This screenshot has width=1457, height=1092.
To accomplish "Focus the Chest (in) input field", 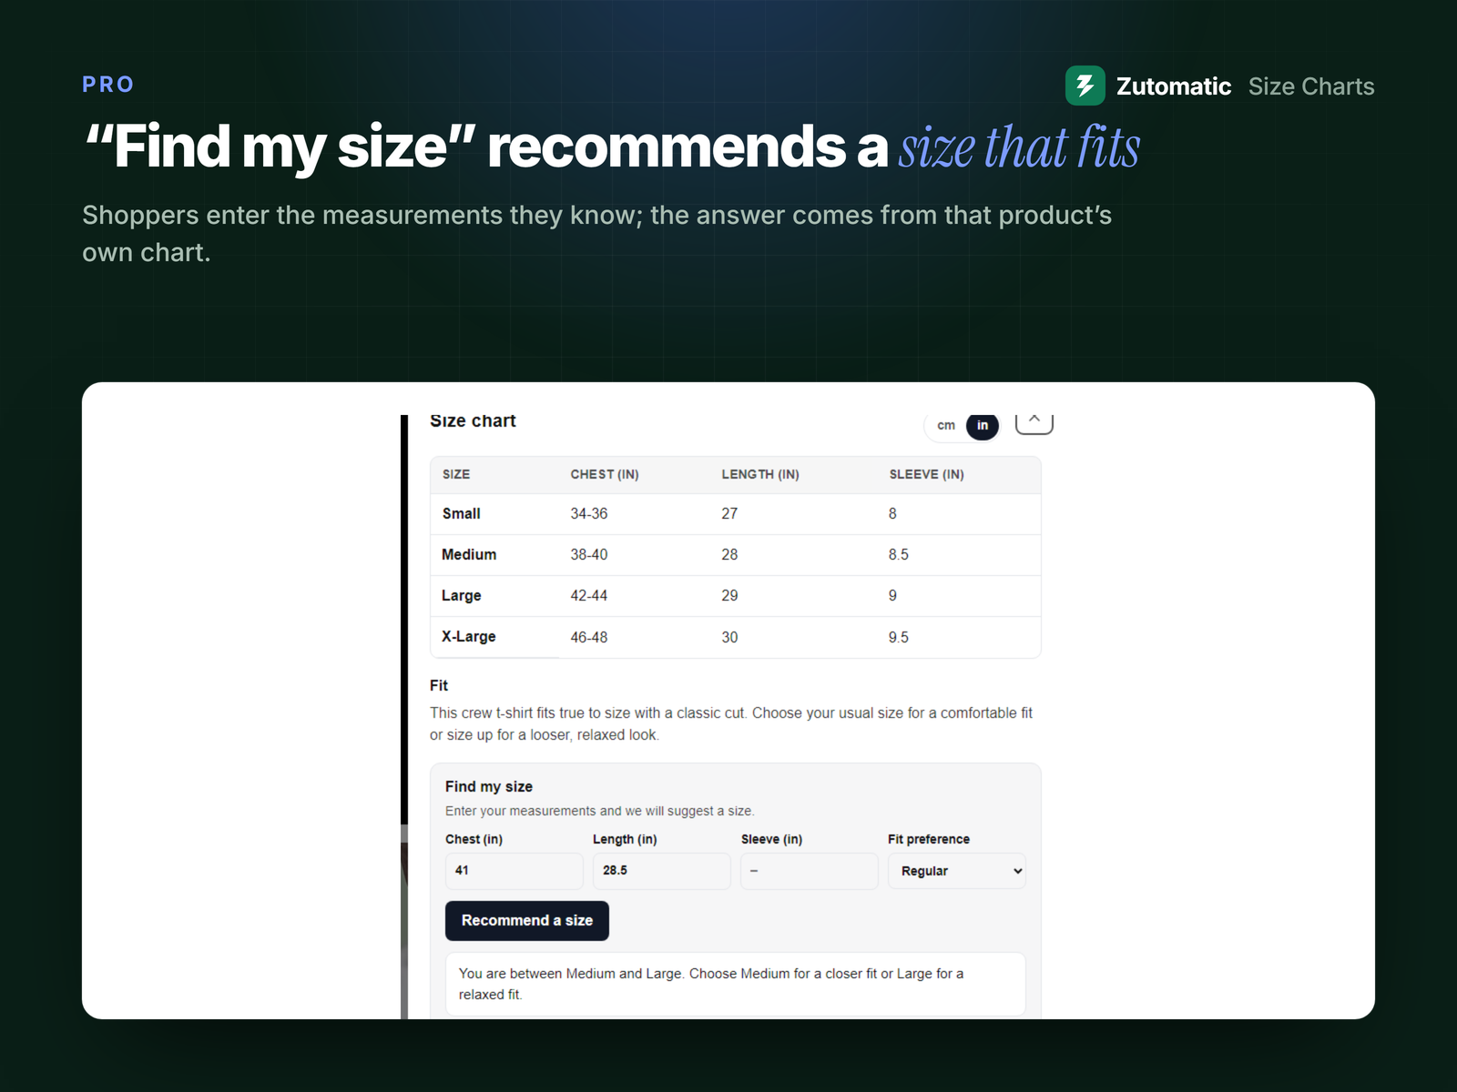I will (515, 871).
